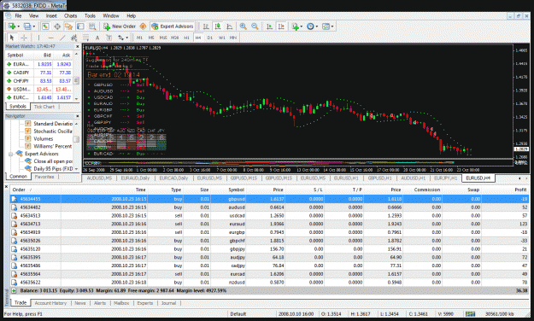Image resolution: width=534 pixels, height=321 pixels.
Task: Open the Strategy Tester toolbar icon
Action: coord(92,26)
